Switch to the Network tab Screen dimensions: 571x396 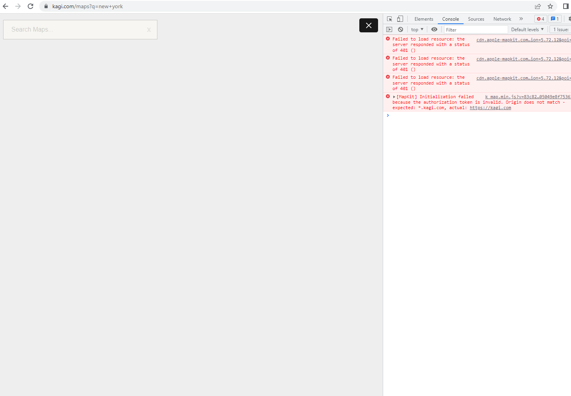[x=502, y=19]
